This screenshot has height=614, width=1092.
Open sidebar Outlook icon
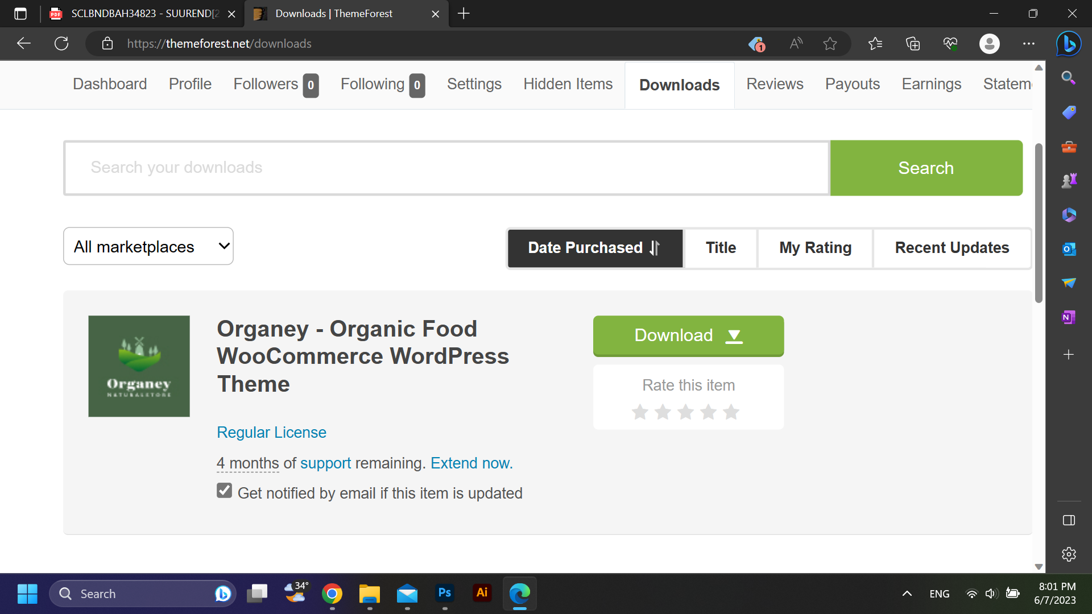point(1069,249)
